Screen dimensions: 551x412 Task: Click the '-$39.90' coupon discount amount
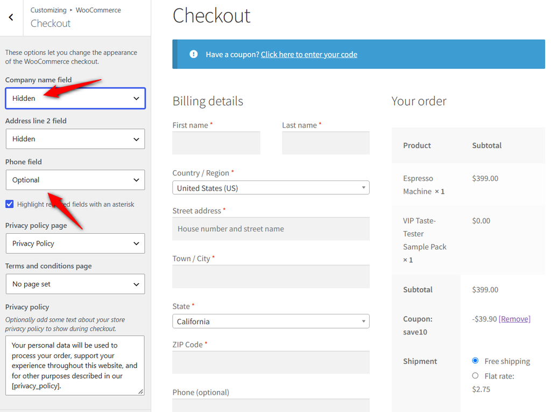[484, 319]
